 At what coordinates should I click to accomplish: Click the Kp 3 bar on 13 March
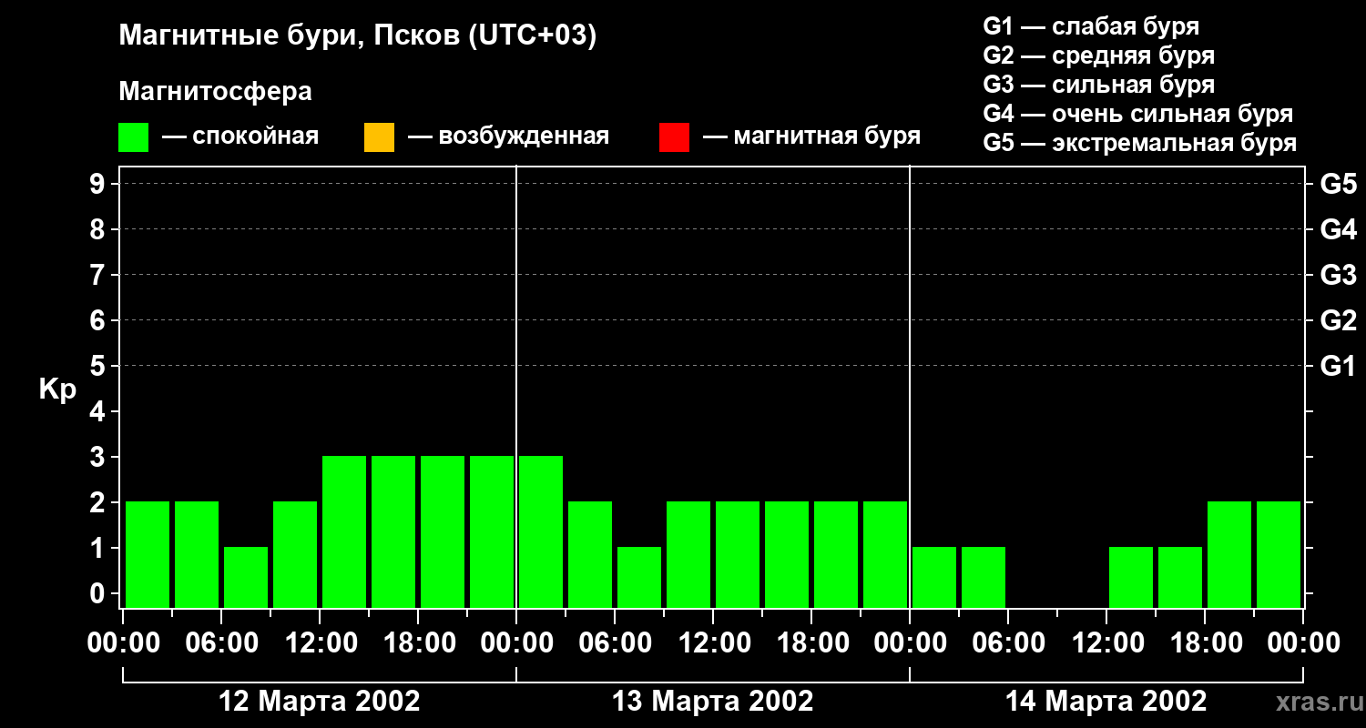point(541,531)
